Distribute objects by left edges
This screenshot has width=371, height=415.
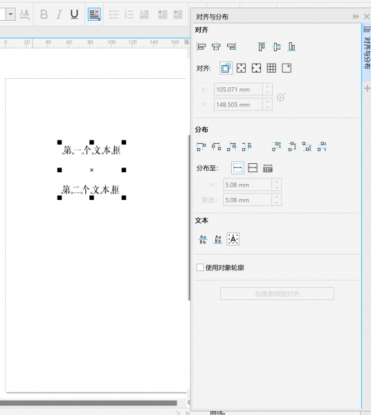[201, 147]
